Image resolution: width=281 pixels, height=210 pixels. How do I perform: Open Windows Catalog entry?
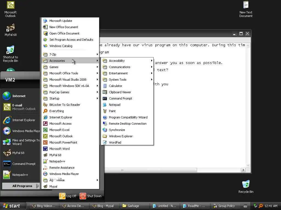pyautogui.click(x=70, y=46)
